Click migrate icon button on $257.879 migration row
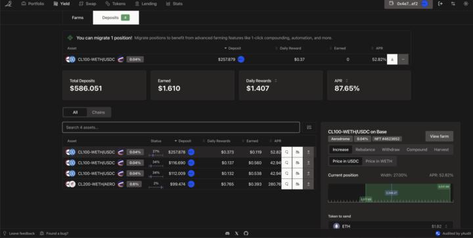This screenshot has width=473, height=238. tap(392, 59)
